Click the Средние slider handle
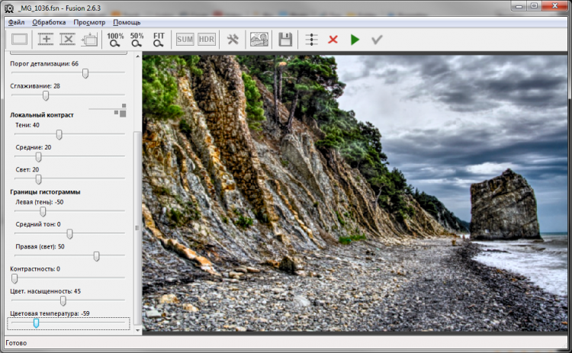The height and width of the screenshot is (353, 572). (x=38, y=157)
